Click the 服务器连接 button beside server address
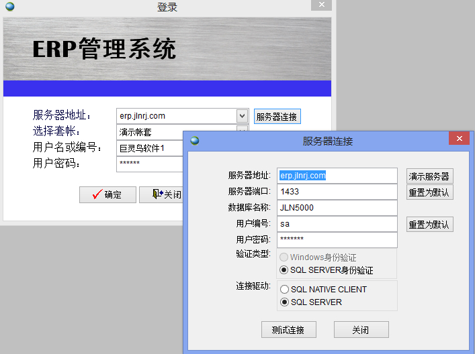Viewport: 475px width, 354px height. tap(277, 116)
